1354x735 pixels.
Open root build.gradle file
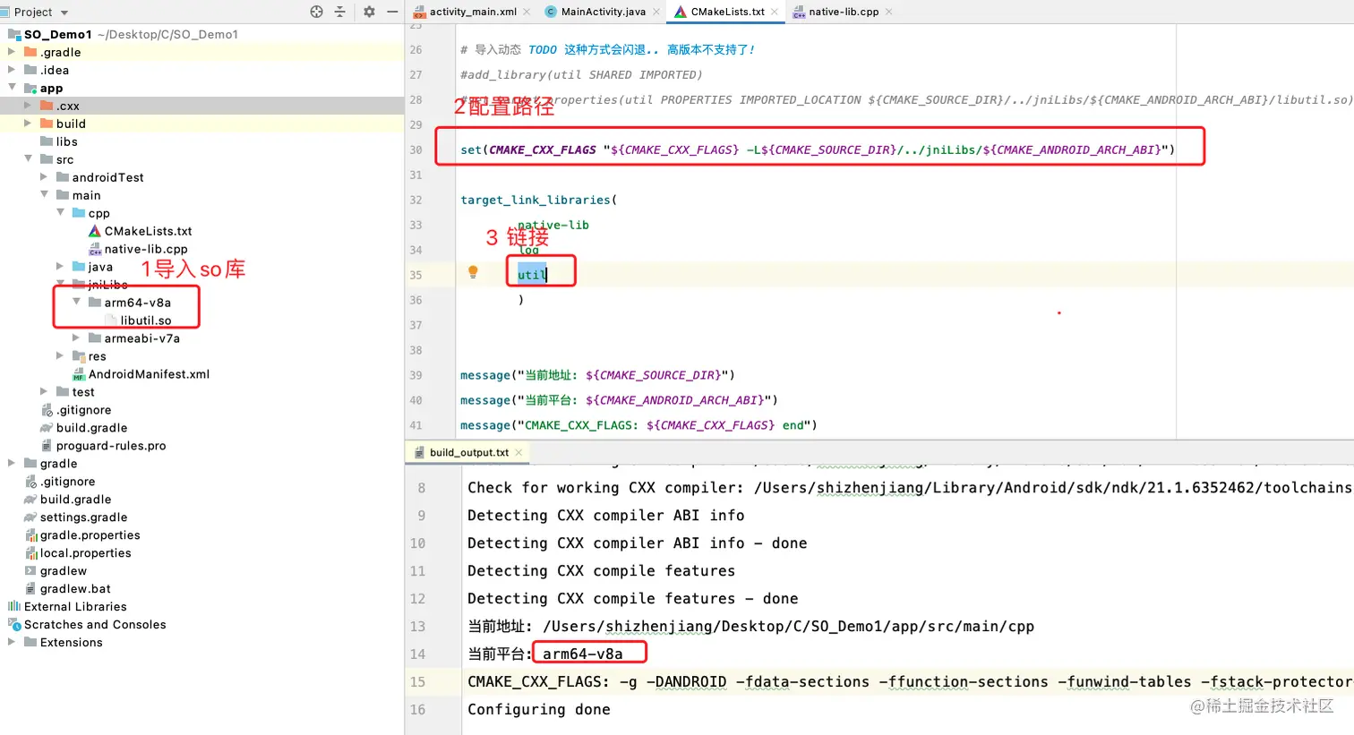pyautogui.click(x=75, y=500)
